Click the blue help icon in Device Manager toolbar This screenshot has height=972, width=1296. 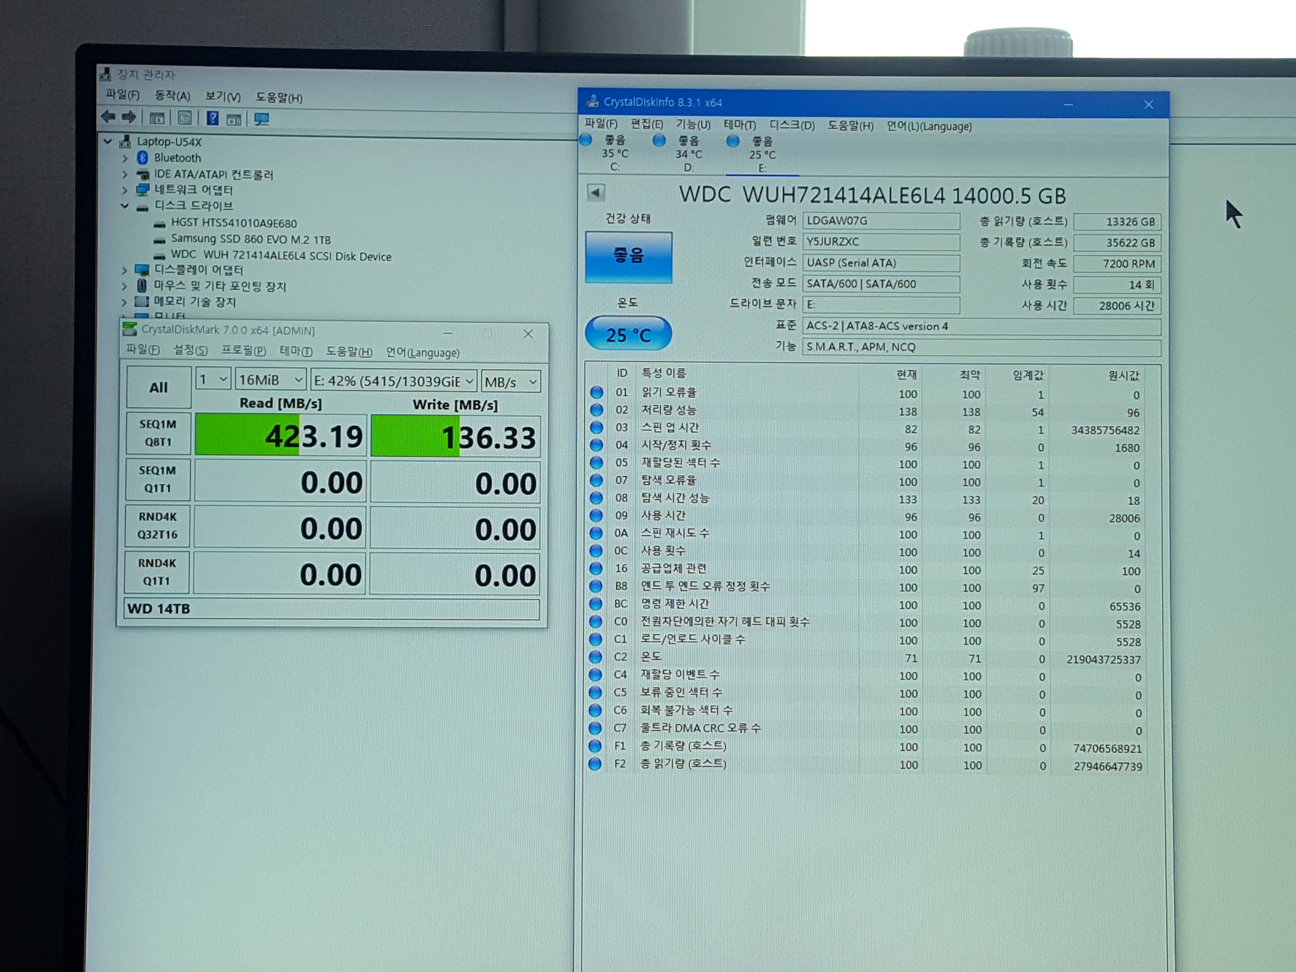pyautogui.click(x=212, y=118)
